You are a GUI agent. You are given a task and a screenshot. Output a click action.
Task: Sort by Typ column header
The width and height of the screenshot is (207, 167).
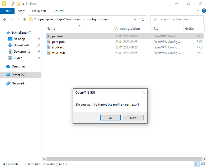pos(156,29)
